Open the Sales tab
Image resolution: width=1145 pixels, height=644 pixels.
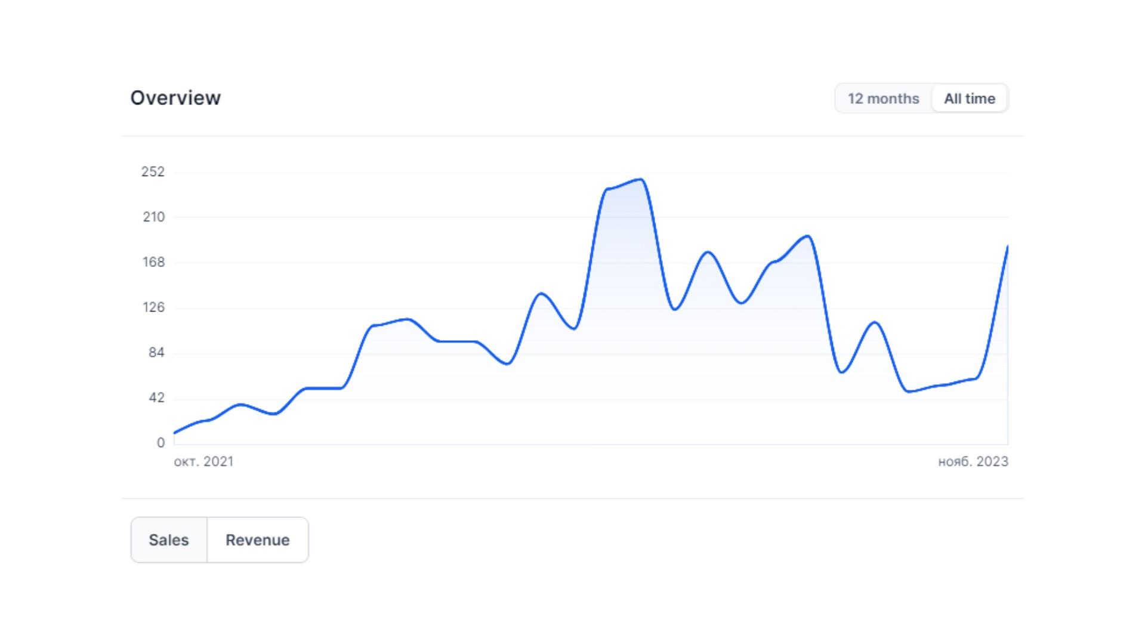point(169,540)
